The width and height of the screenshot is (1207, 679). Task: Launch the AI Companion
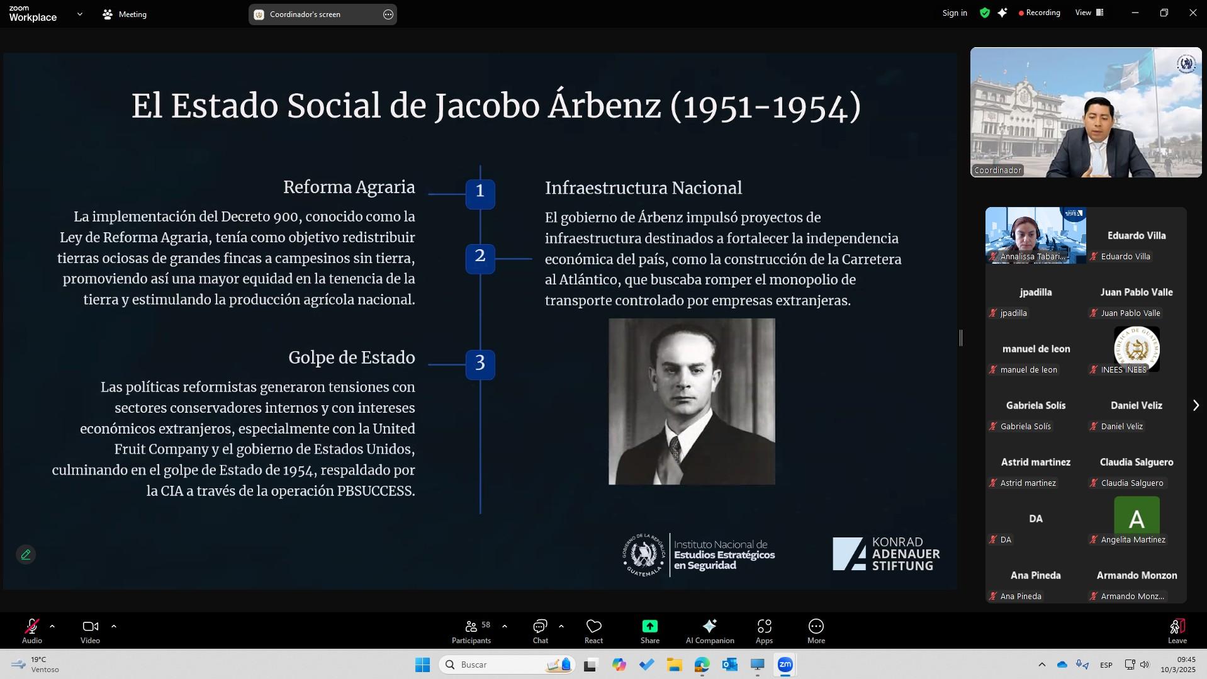pos(709,631)
